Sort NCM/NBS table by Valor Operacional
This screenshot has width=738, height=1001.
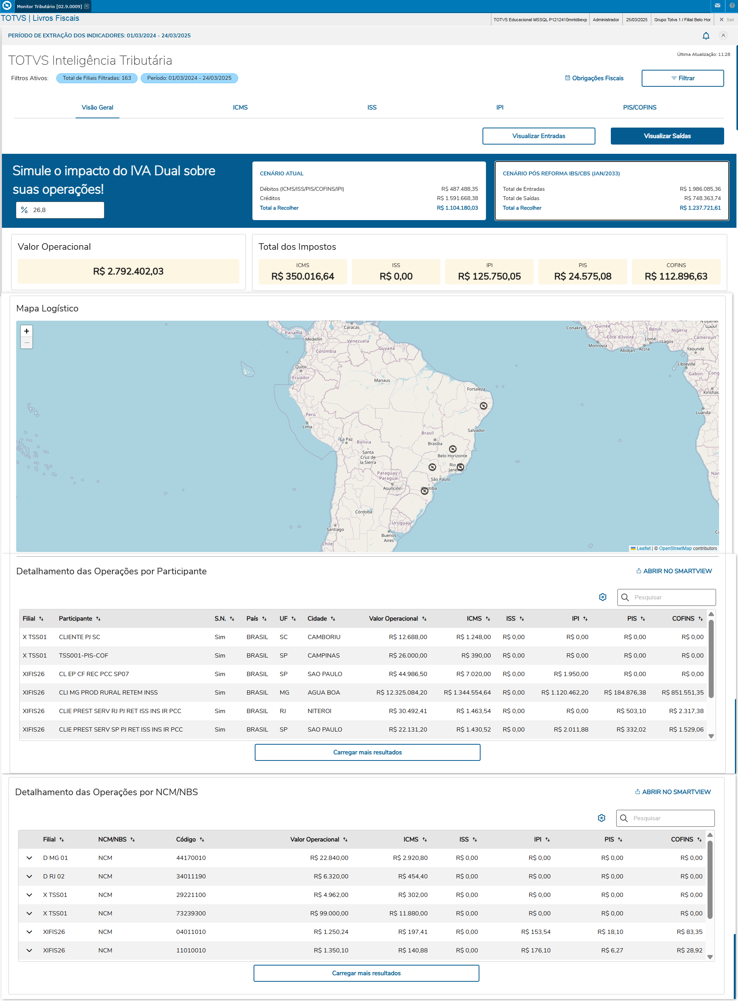(345, 840)
